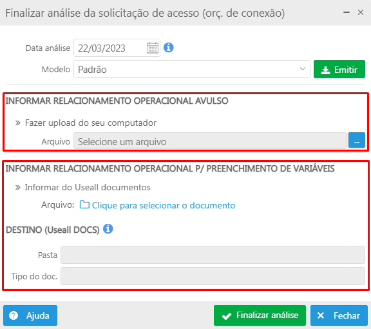Click the Selecione um arquivo field
371x329 pixels.
(x=210, y=141)
